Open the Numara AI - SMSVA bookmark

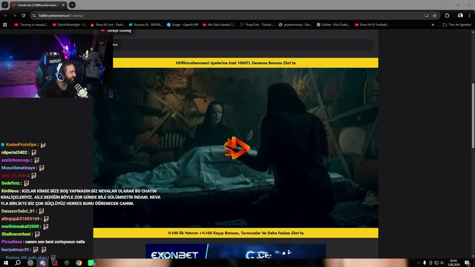(146, 25)
